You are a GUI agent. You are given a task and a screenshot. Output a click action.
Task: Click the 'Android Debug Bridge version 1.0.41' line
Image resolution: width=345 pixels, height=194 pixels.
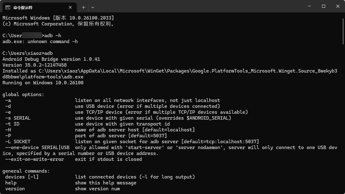pos(51,59)
